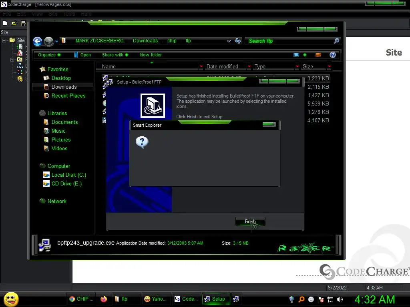
Task: Select Desktop under Favorites
Action: (x=61, y=78)
